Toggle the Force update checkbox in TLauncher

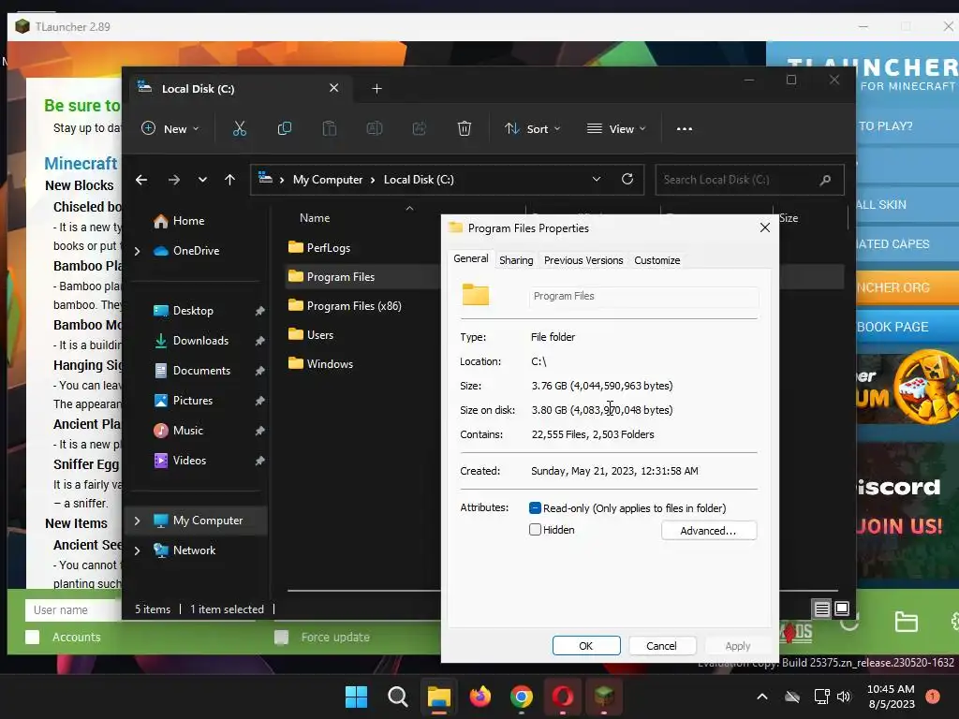pos(281,637)
